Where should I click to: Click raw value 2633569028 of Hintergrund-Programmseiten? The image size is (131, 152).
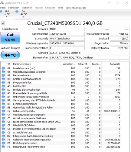[x=113, y=147]
